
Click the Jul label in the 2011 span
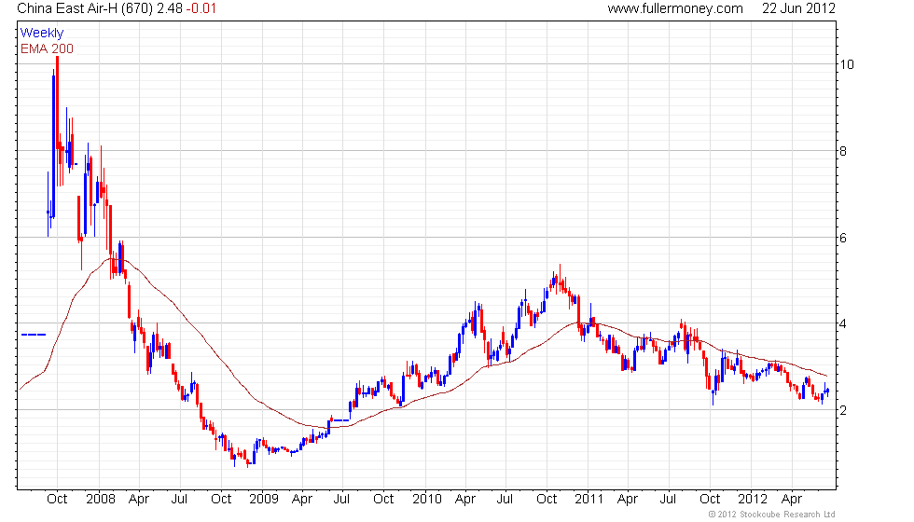tap(668, 500)
